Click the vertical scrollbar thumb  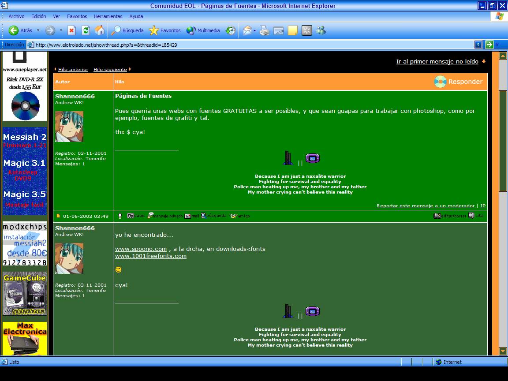point(503,141)
